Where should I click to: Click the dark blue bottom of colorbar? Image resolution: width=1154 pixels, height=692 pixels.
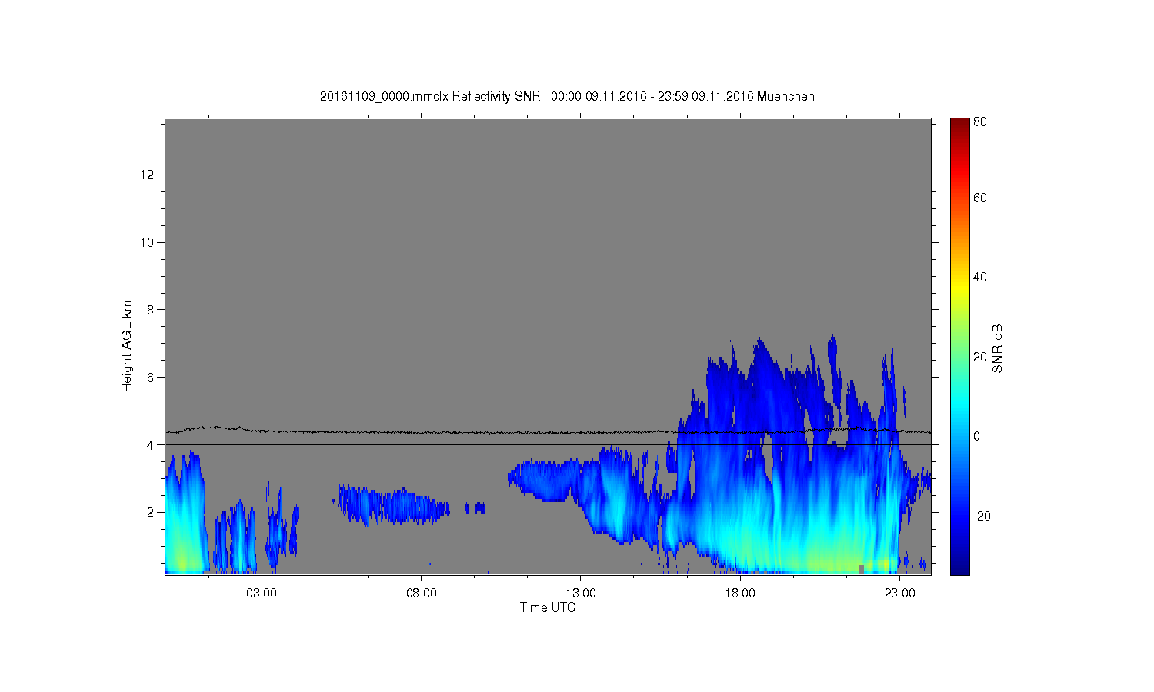click(960, 566)
